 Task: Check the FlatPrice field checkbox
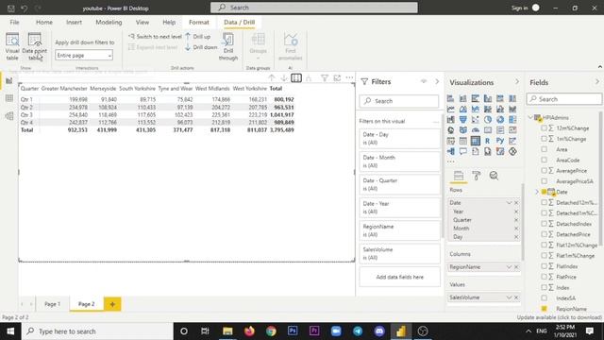544,277
